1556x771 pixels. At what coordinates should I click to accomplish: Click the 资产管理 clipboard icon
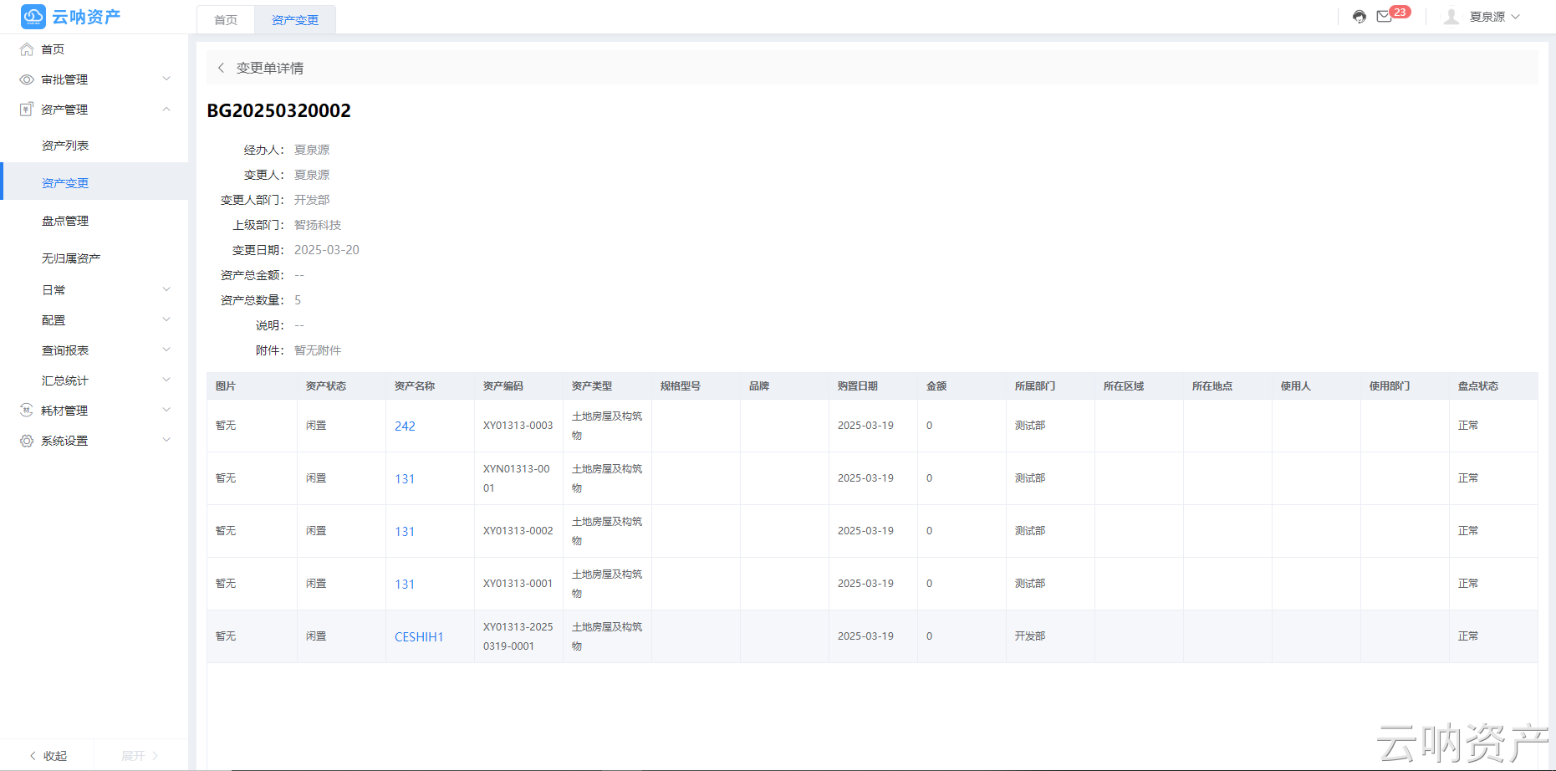coord(27,110)
